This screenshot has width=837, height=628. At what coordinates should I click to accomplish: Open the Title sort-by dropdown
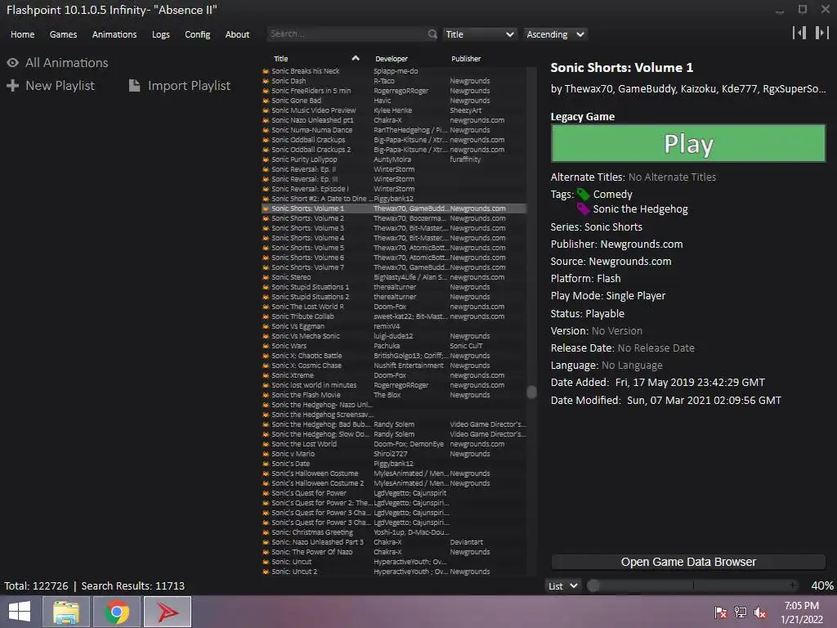point(479,34)
